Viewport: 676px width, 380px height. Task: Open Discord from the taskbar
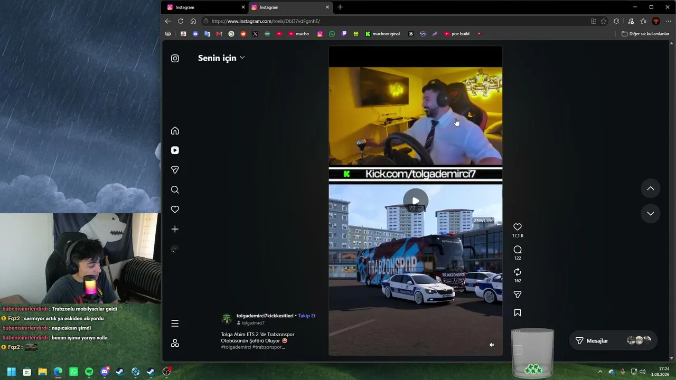[x=105, y=372]
